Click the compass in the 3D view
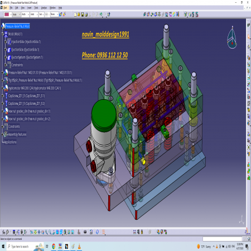Screen dimensions: 251x251 tap(232, 37)
